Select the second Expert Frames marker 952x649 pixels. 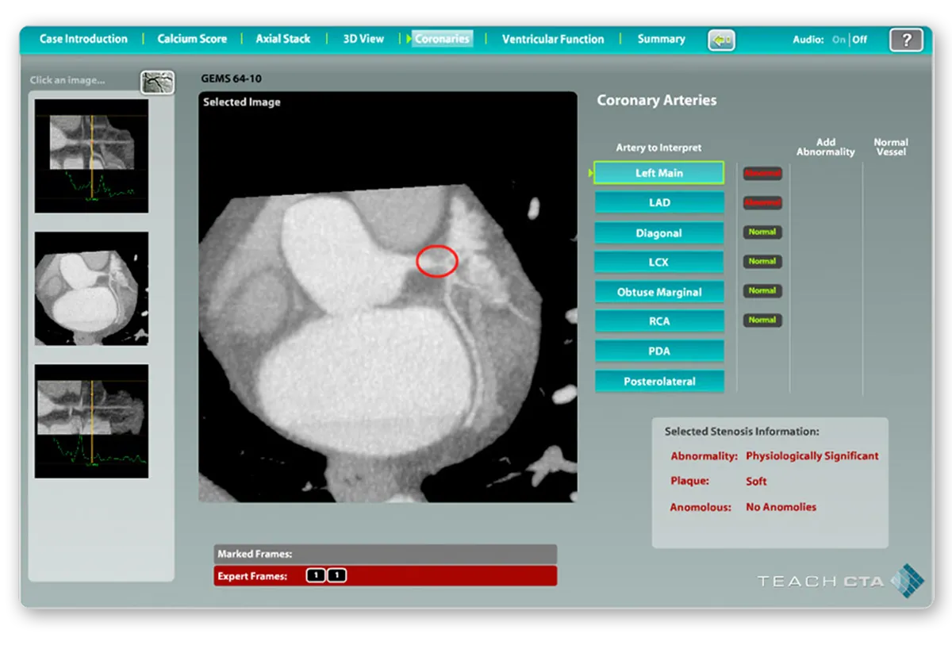tap(336, 576)
